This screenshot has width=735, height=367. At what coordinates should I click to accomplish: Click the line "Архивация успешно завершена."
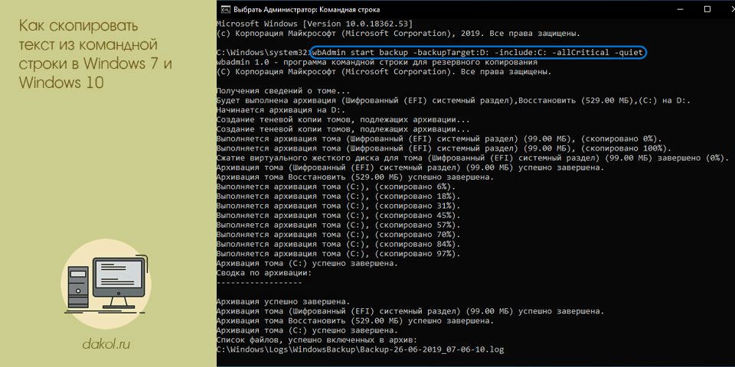283,301
